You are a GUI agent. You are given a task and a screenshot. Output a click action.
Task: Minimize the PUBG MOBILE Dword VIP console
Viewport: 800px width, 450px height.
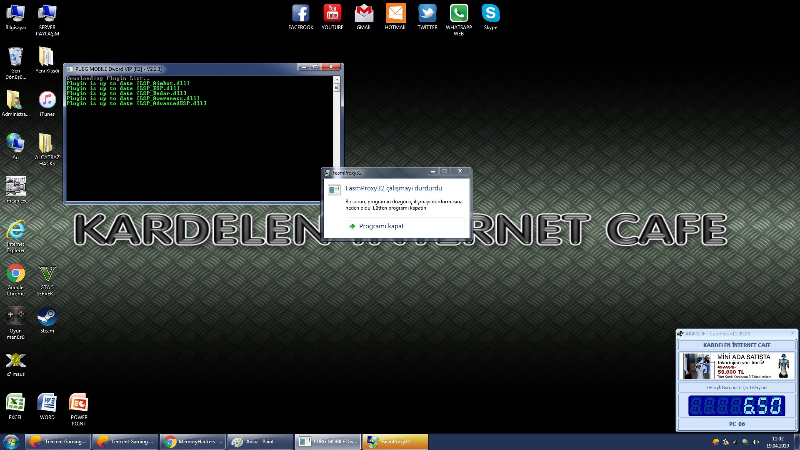tap(304, 67)
